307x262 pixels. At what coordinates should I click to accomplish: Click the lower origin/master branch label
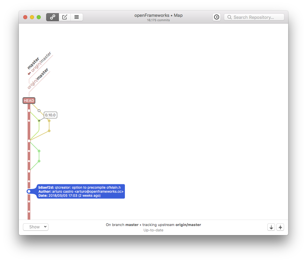[38, 78]
